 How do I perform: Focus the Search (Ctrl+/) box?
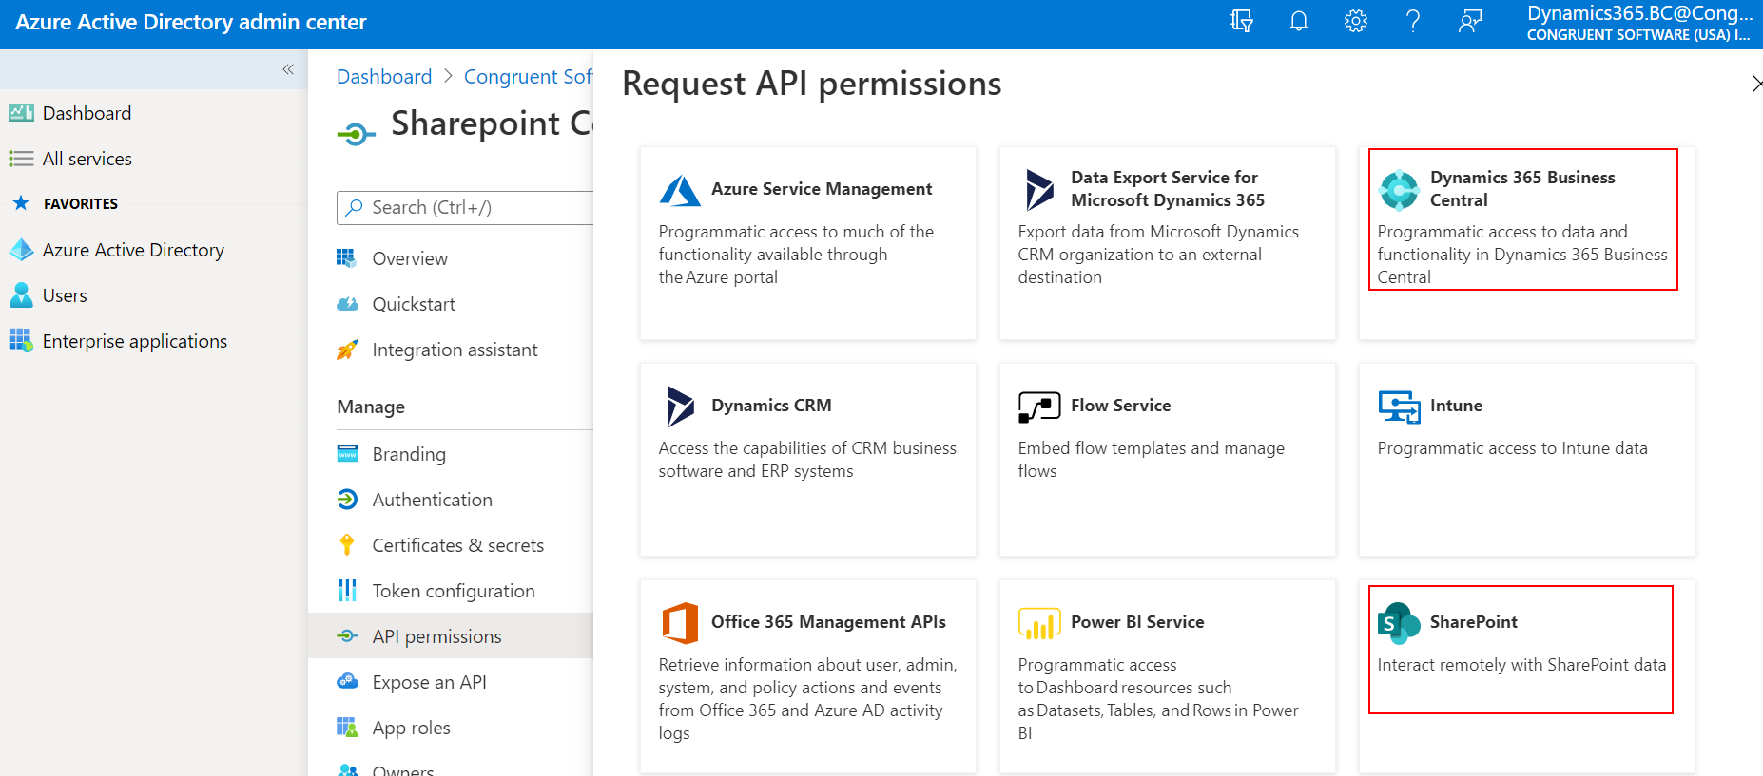(x=465, y=208)
